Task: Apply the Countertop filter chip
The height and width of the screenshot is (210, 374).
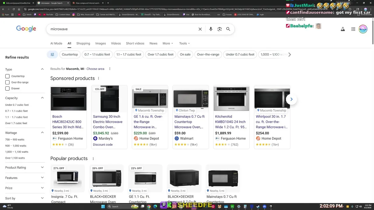Action: (70, 55)
